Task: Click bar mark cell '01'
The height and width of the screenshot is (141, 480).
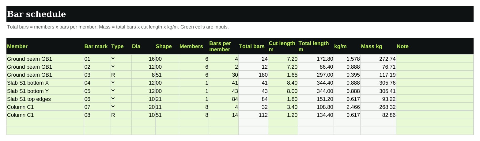Action: (97, 59)
